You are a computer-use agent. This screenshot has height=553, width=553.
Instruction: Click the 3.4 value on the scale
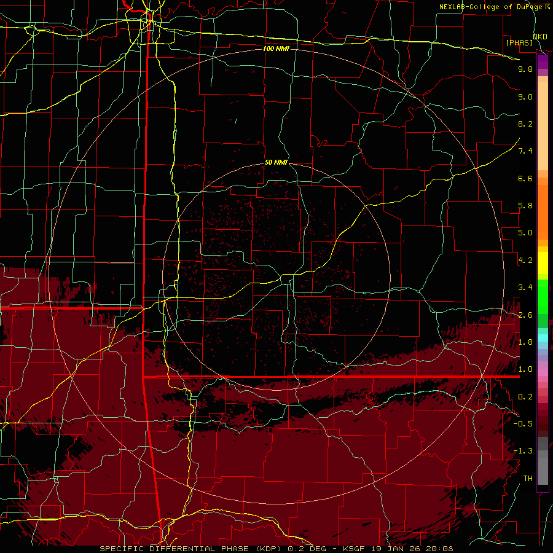(525, 288)
